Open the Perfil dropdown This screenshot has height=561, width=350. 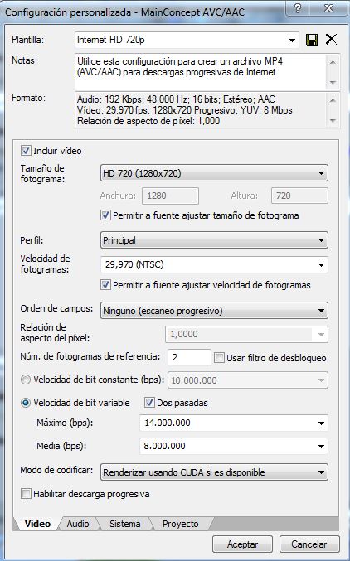pos(214,240)
